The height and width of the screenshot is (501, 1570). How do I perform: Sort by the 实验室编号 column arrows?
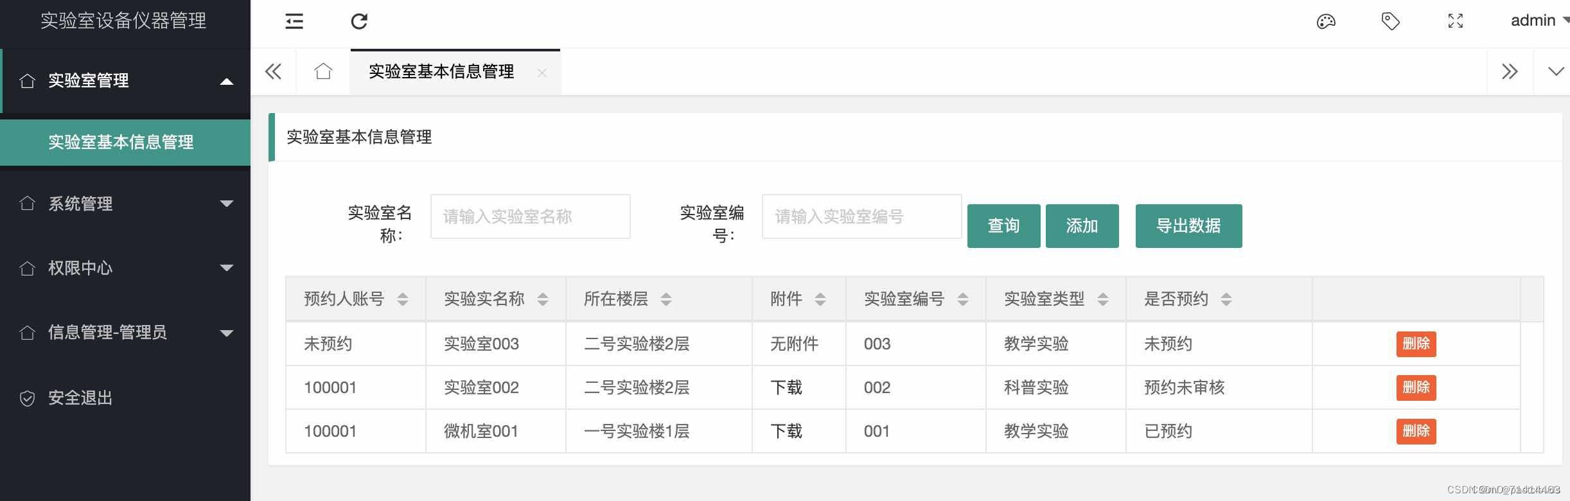963,299
